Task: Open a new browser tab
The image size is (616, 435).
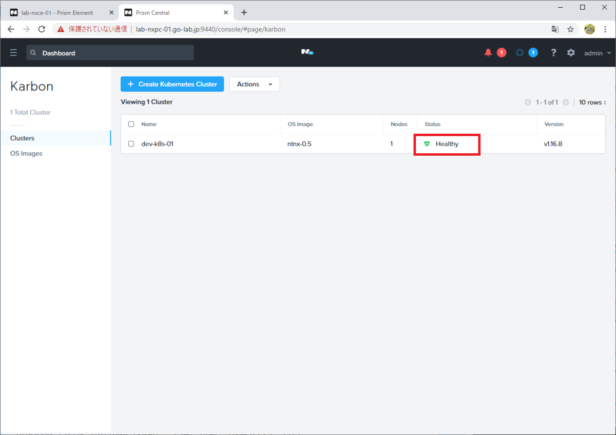Action: [244, 12]
